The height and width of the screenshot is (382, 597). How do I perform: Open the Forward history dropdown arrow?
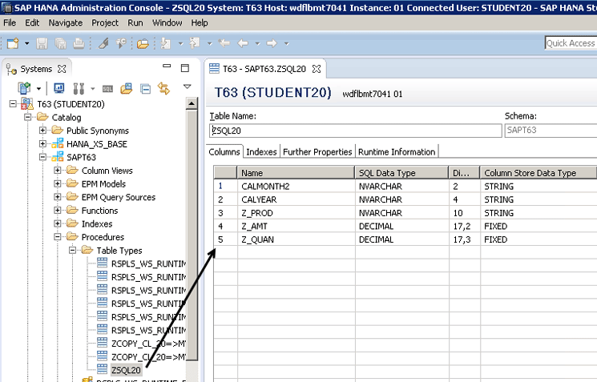pos(286,43)
